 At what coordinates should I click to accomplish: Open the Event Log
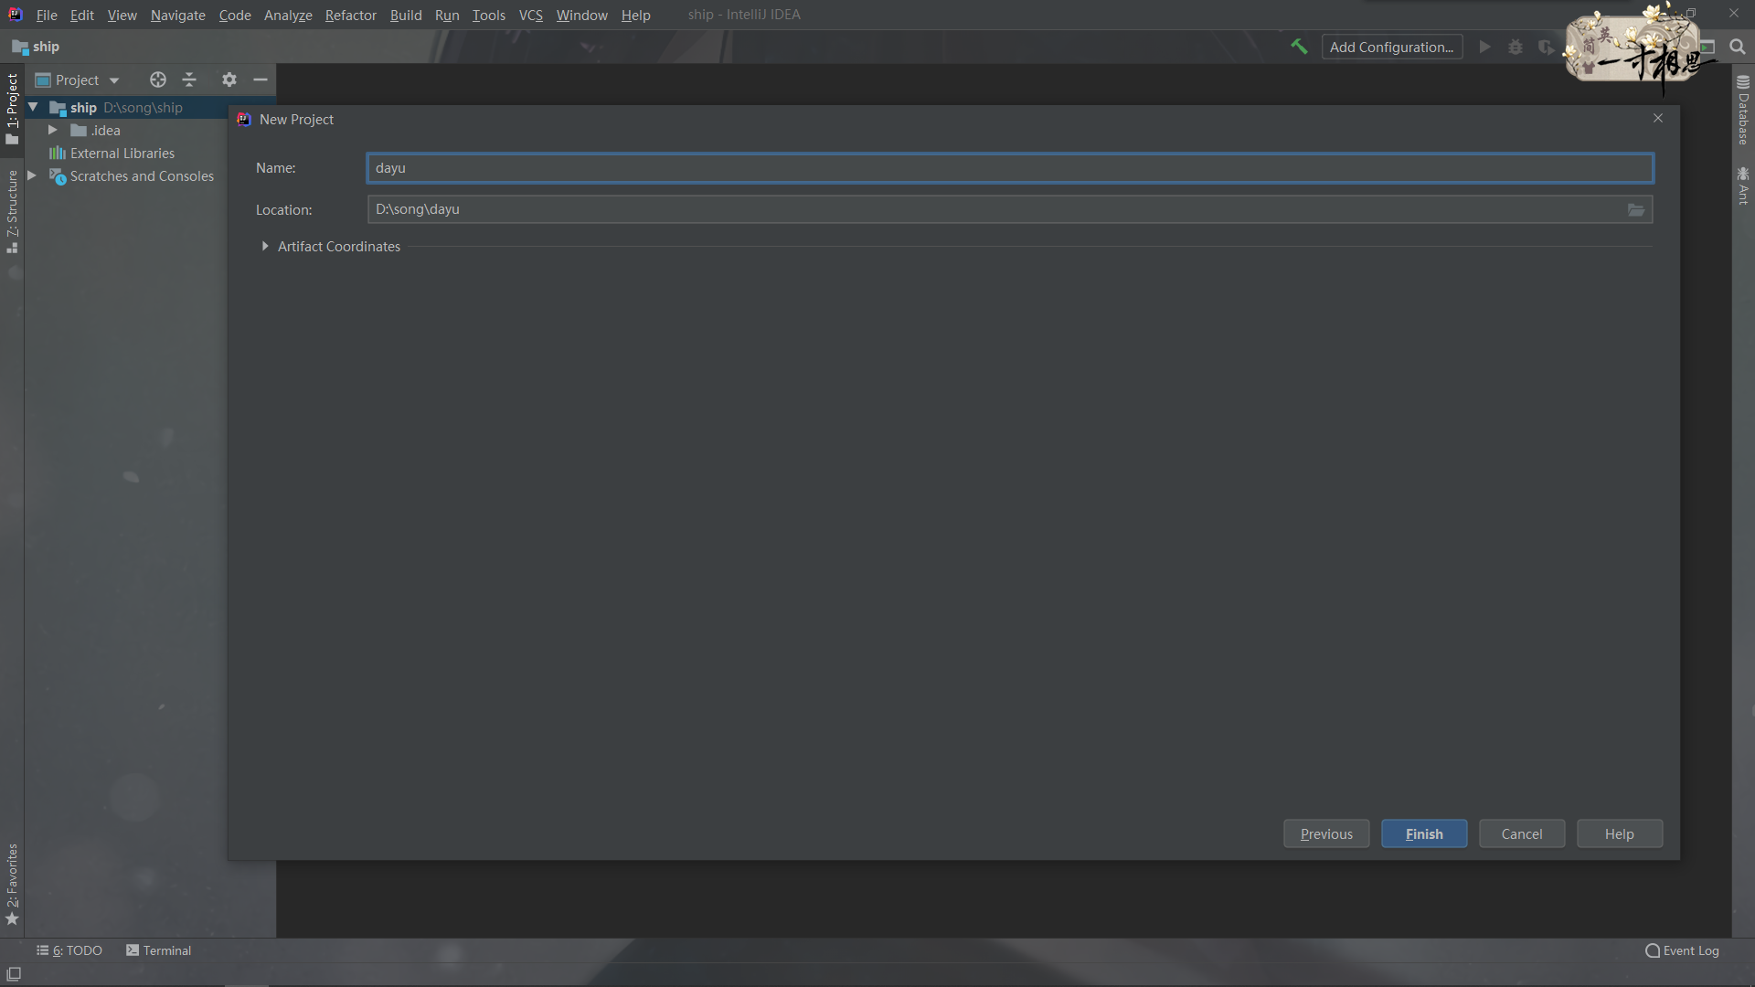click(1682, 950)
